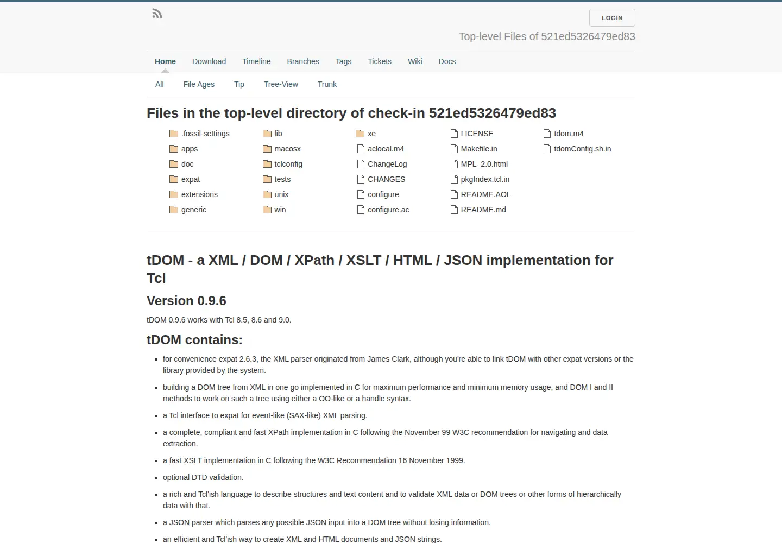Viewport: 782px width, 543px height.
Task: Click the win folder icon
Action: coord(267,210)
